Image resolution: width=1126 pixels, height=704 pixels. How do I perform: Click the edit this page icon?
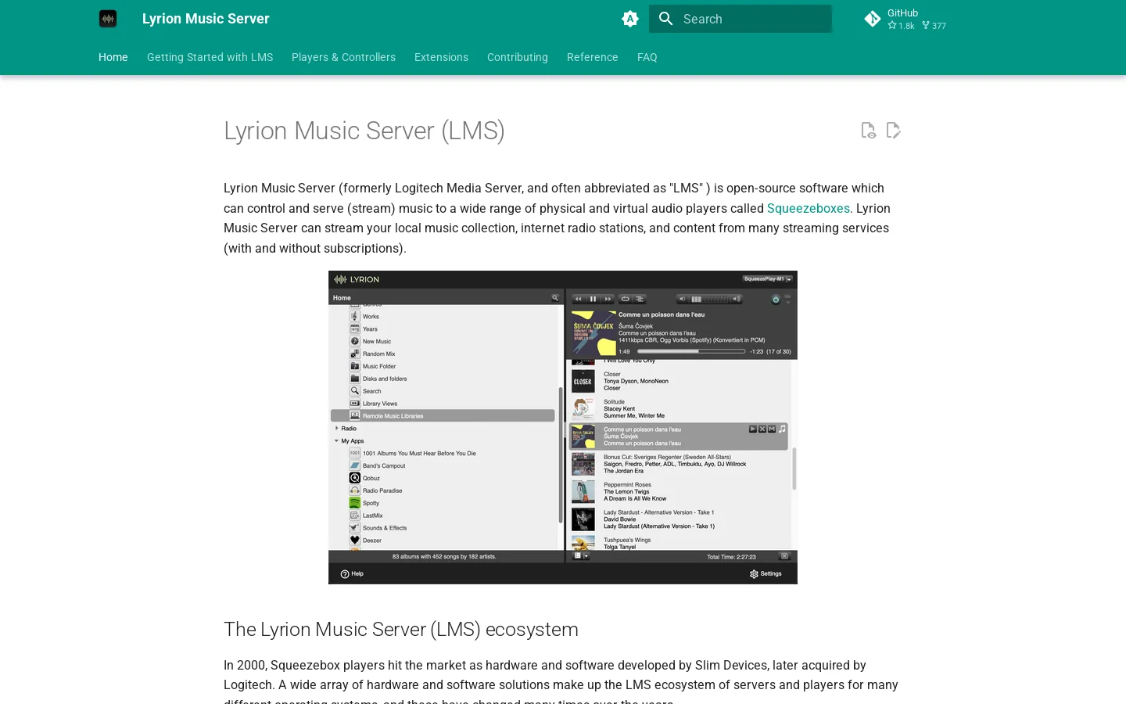[893, 131]
